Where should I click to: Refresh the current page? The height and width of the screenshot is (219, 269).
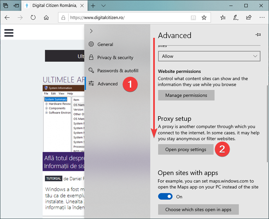point(33,17)
